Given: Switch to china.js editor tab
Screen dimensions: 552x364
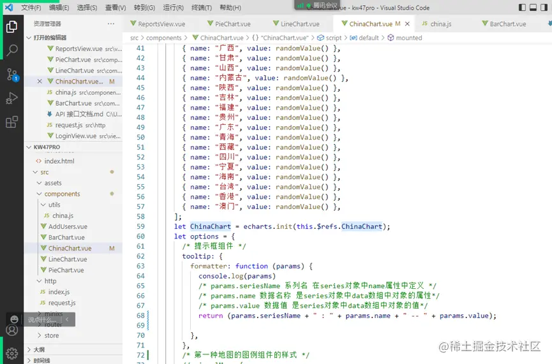Looking at the screenshot, I should pos(436,24).
